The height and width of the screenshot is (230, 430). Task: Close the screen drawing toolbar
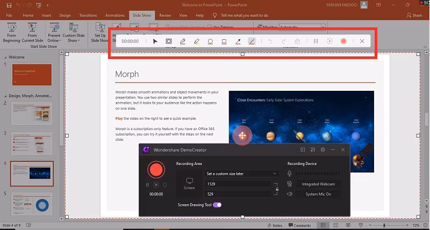[362, 41]
